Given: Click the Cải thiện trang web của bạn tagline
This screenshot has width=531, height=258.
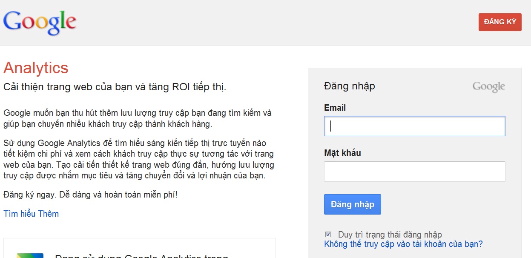Looking at the screenshot, I should [115, 87].
